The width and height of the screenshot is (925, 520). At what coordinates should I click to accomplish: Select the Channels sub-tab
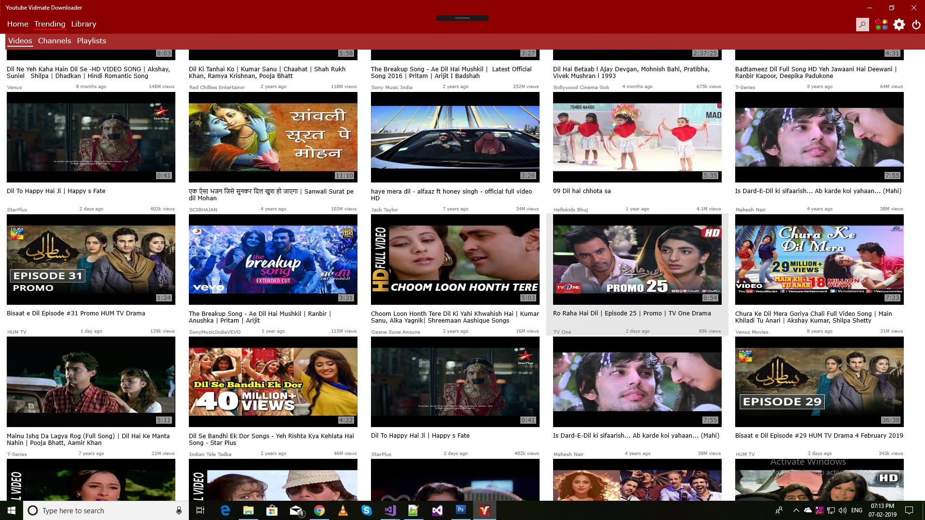click(x=54, y=40)
